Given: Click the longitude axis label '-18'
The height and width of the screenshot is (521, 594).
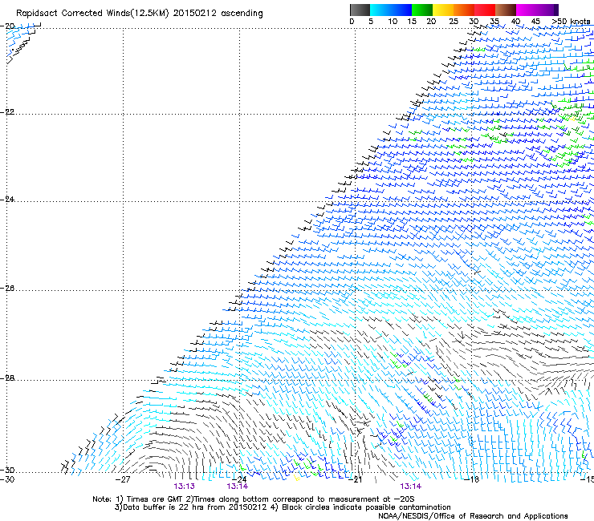Looking at the screenshot, I should (x=472, y=479).
